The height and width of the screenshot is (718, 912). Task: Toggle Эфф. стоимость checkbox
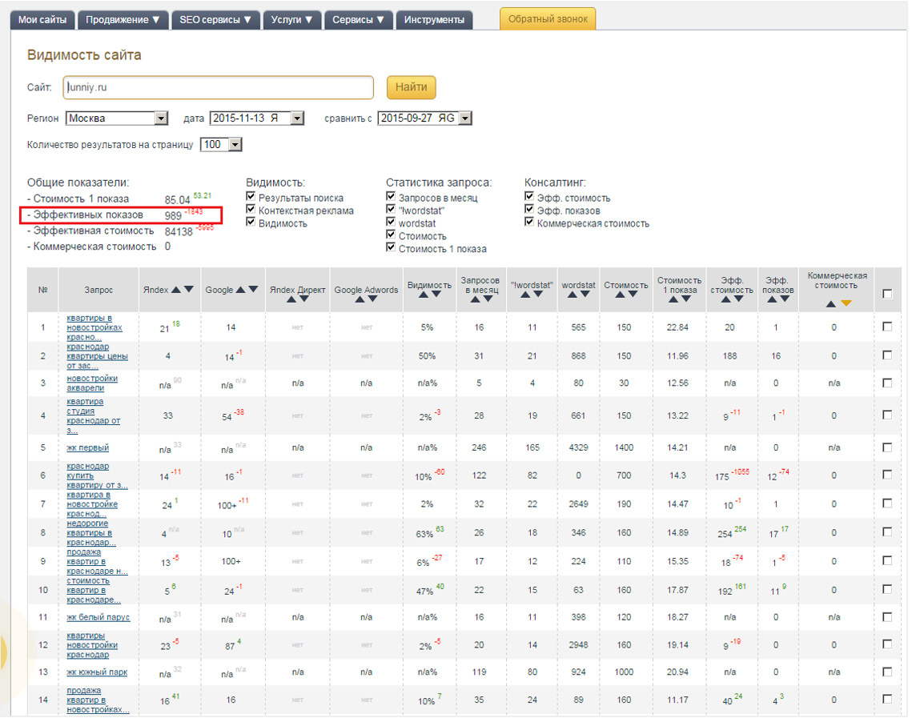pyautogui.click(x=529, y=196)
